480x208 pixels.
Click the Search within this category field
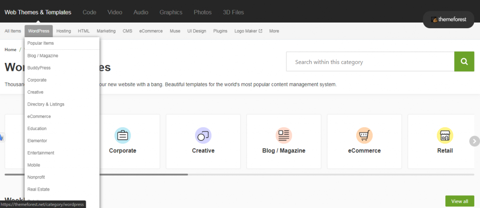(x=370, y=62)
